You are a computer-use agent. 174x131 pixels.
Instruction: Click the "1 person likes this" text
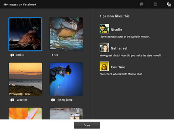pos(114,16)
